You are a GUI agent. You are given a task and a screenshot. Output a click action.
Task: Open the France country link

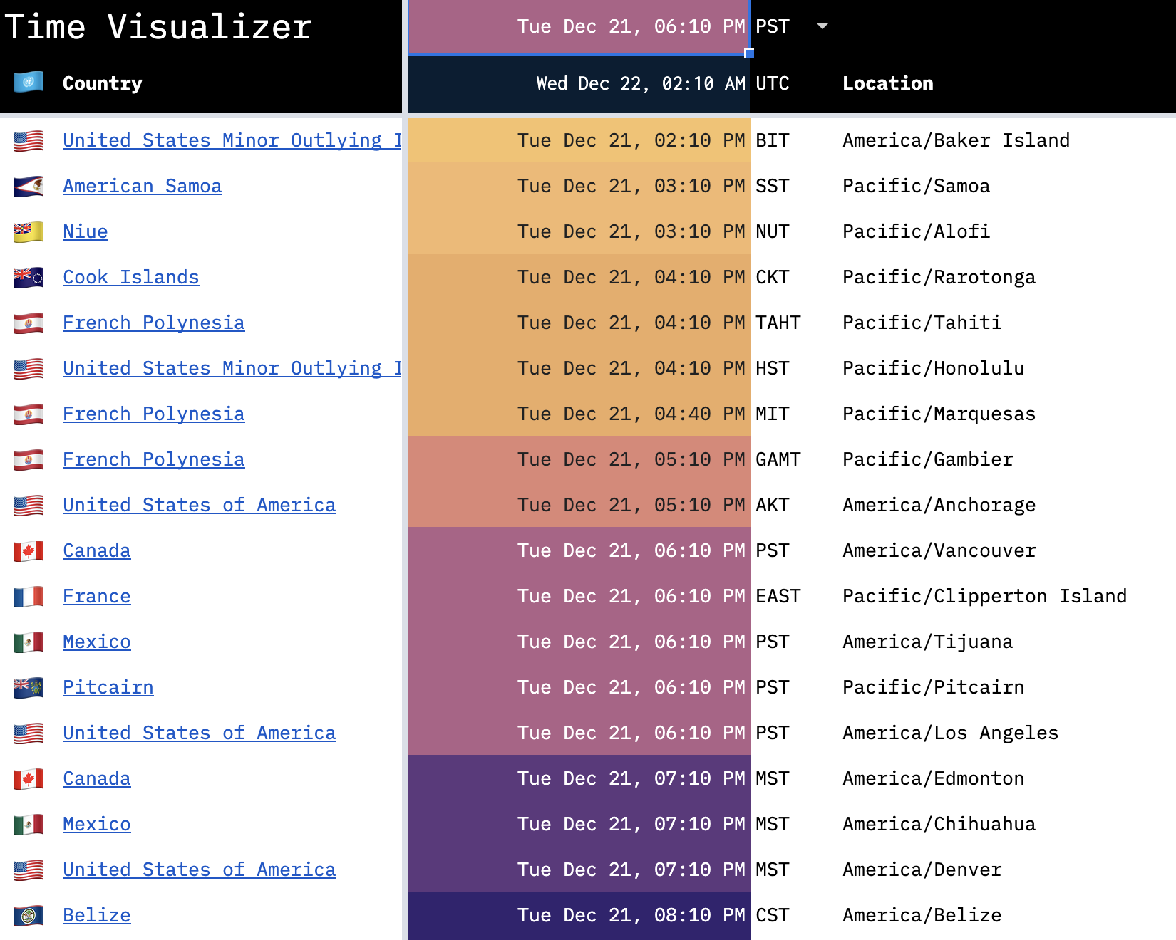(97, 596)
